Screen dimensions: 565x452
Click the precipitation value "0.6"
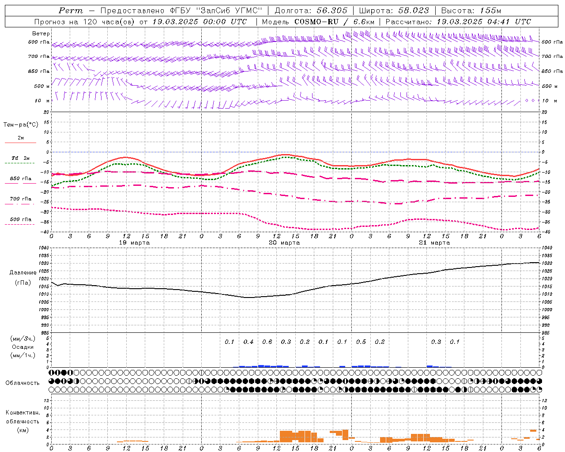click(x=267, y=342)
